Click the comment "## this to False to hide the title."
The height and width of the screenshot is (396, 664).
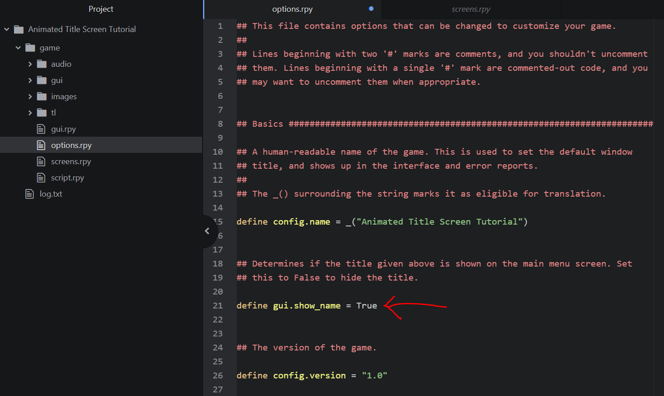(327, 278)
